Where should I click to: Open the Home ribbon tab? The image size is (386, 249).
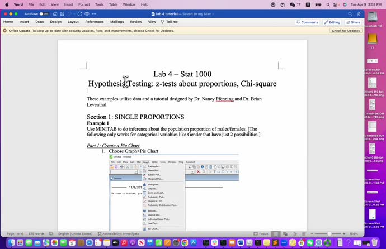[8, 22]
